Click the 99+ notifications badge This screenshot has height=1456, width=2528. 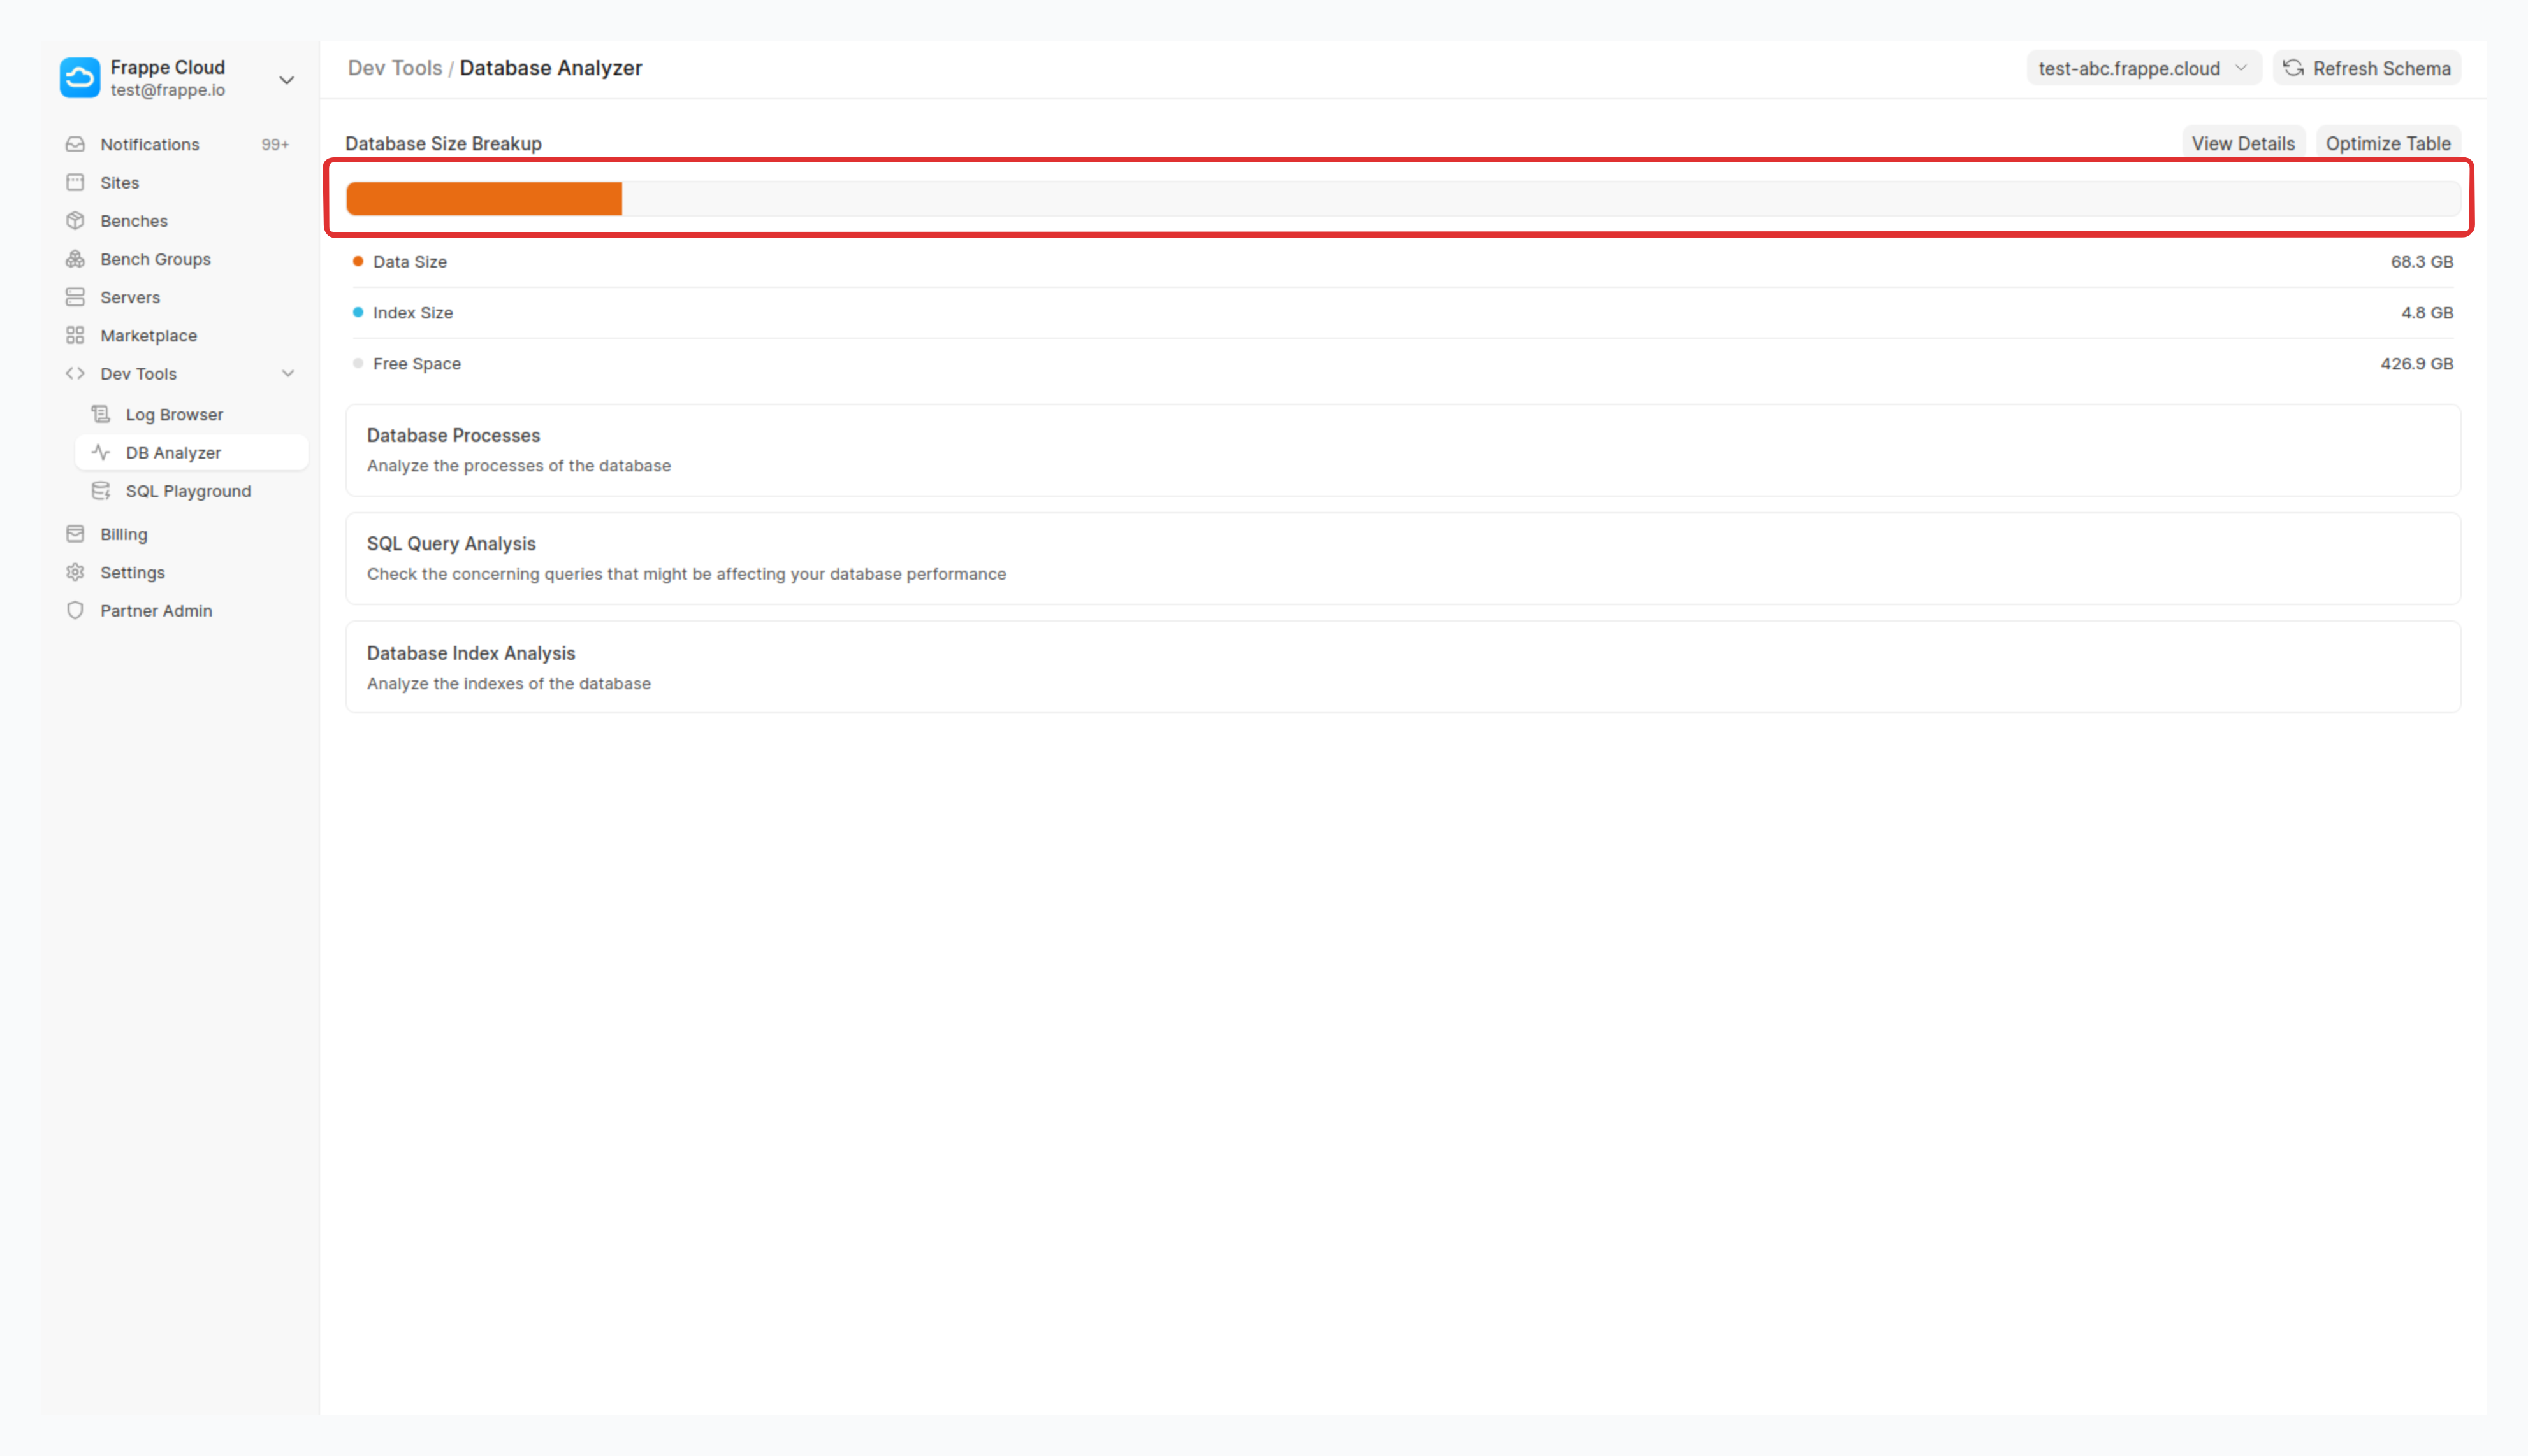click(275, 144)
